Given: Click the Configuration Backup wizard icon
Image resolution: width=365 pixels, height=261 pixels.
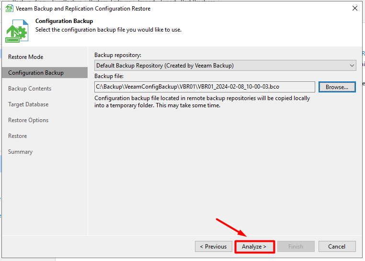Looking at the screenshot, I should tap(17, 31).
